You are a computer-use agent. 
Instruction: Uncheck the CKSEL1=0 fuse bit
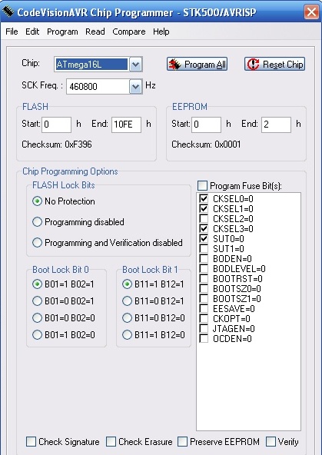click(x=204, y=208)
